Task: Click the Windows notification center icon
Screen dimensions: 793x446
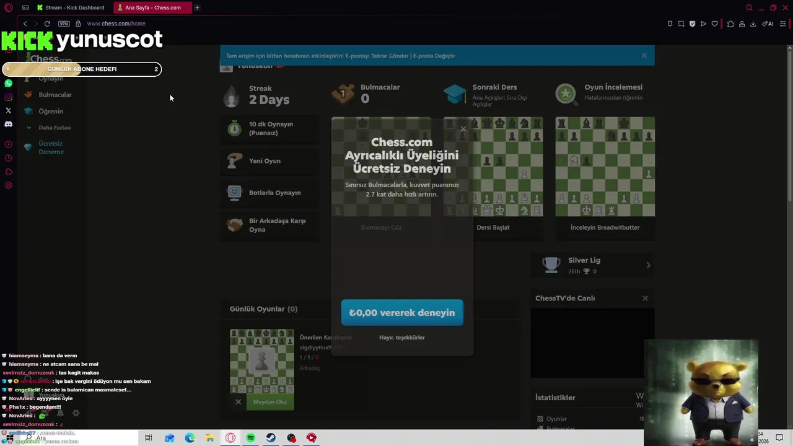Action: click(779, 438)
